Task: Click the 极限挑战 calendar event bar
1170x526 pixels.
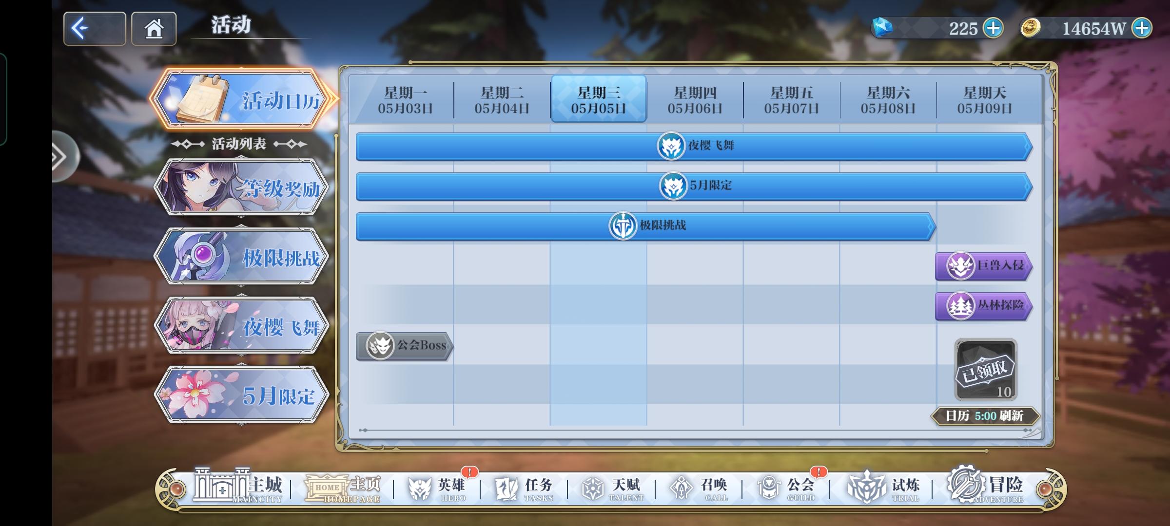Action: (646, 226)
